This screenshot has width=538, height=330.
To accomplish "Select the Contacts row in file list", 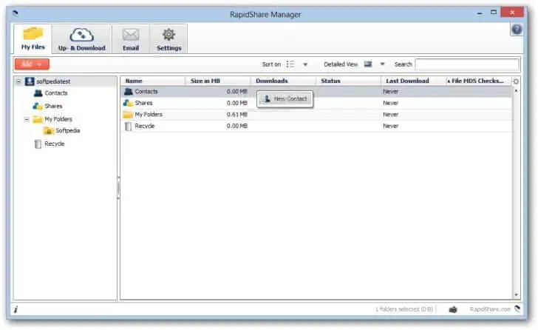I will [x=316, y=91].
